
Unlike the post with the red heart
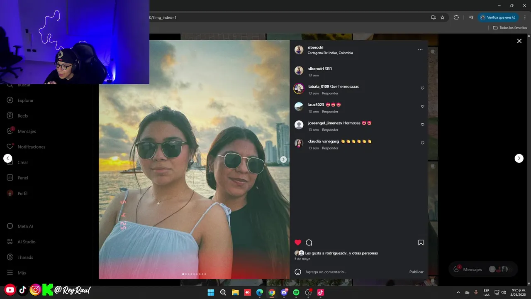click(x=298, y=243)
